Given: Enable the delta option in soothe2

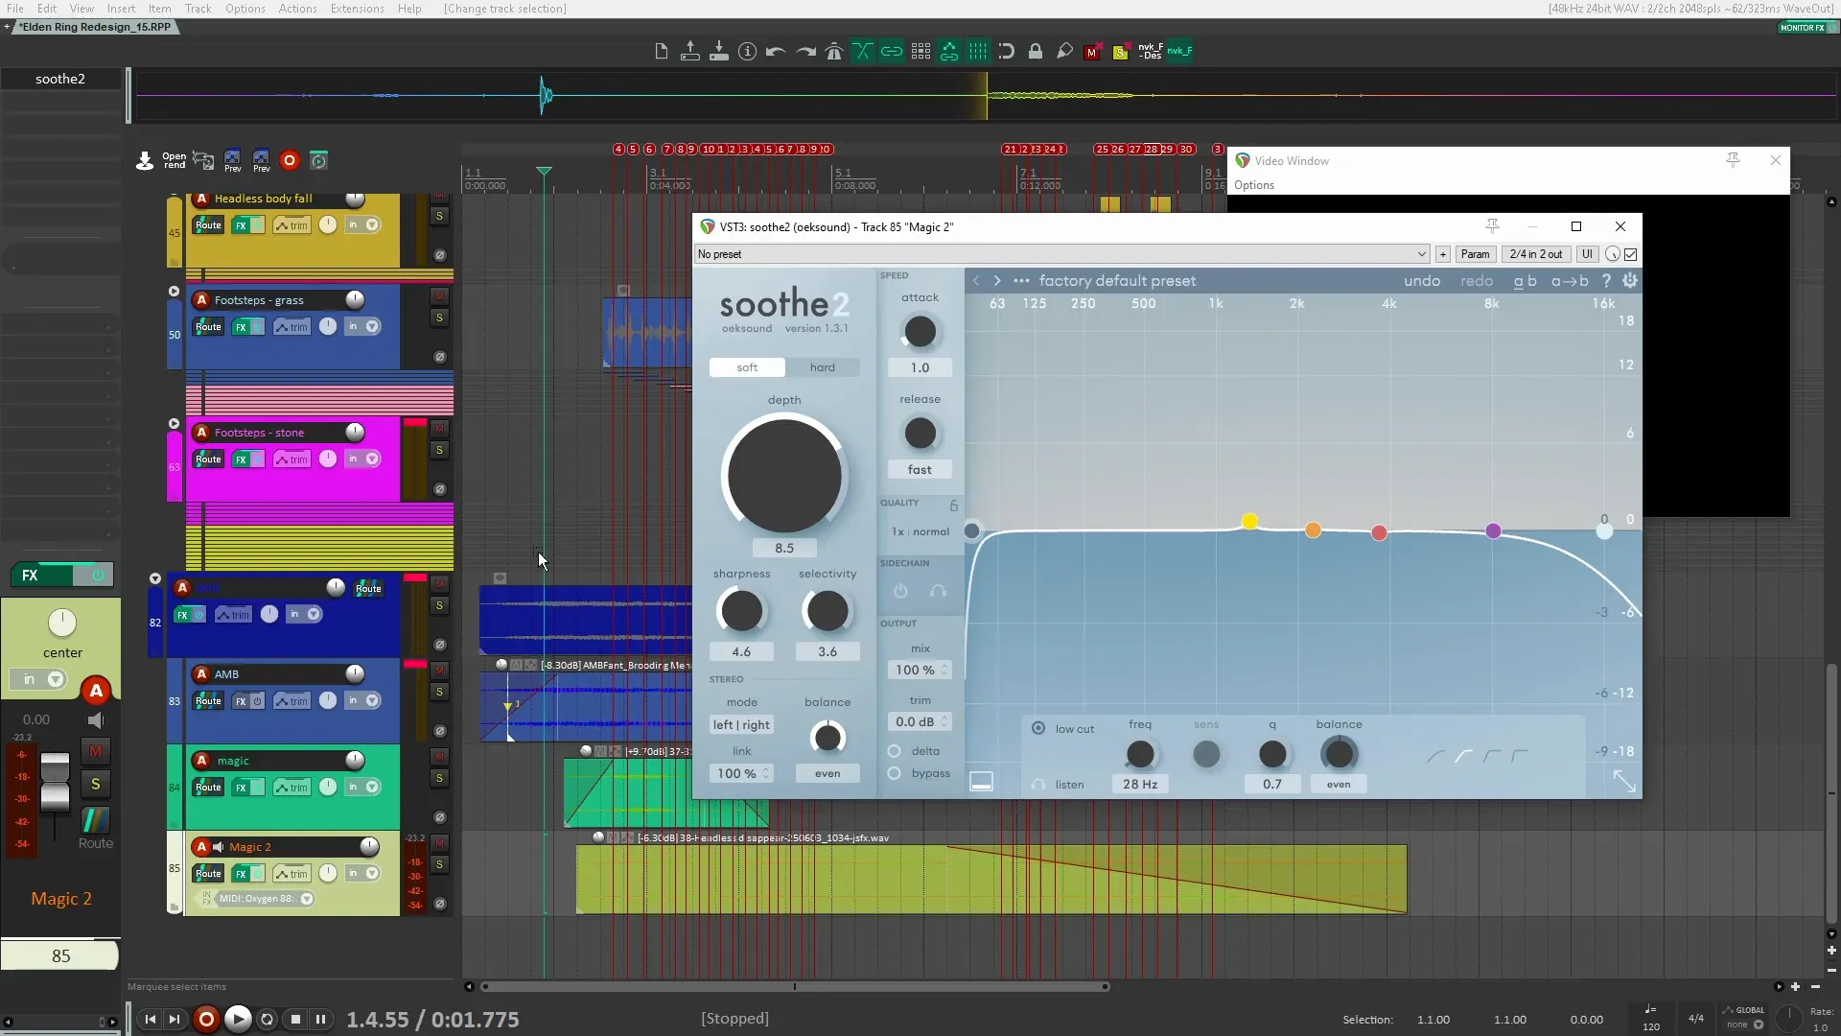Looking at the screenshot, I should [x=894, y=751].
